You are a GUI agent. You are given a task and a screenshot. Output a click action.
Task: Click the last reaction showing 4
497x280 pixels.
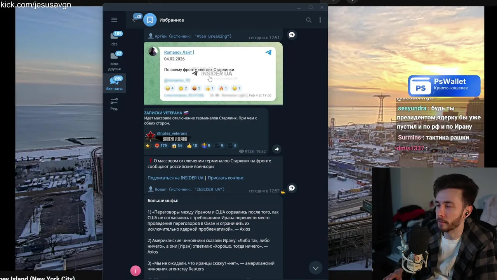point(232,145)
